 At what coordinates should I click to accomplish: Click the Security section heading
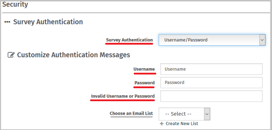pos(15,5)
